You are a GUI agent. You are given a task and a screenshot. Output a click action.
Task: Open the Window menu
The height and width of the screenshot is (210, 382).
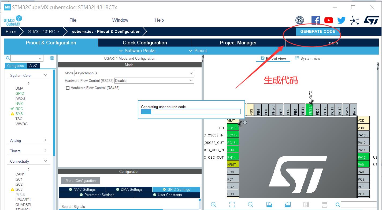[120, 20]
